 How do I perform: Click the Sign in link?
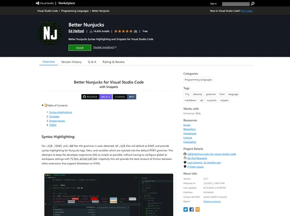point(213,3)
